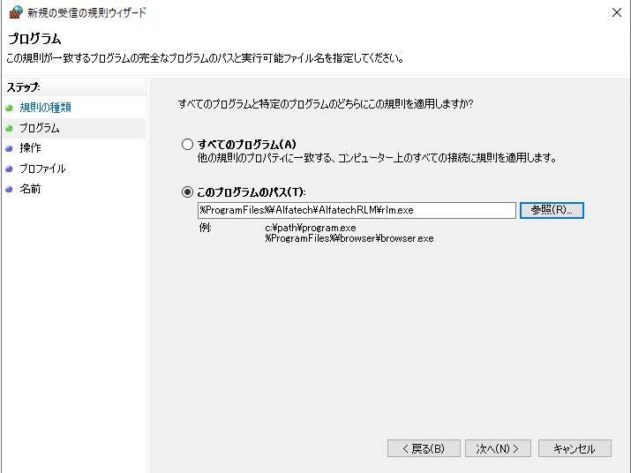Open the 規則の種類 step link
Screen dimensions: 631x473
[46, 108]
